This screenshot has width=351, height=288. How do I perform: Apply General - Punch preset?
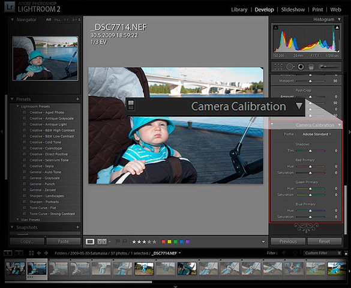(x=42, y=184)
